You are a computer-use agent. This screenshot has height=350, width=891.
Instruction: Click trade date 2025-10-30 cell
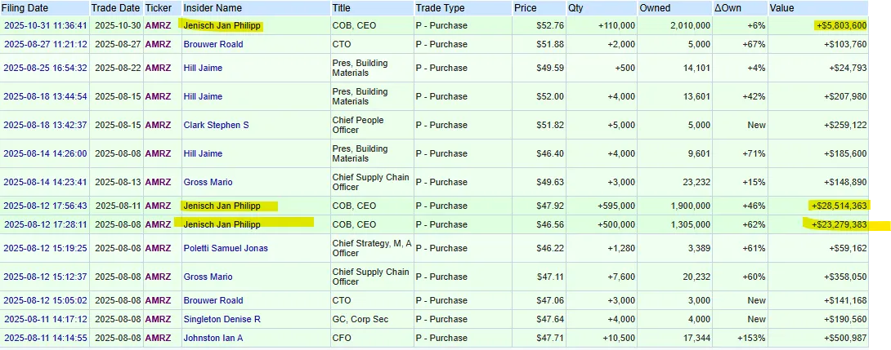[x=117, y=25]
